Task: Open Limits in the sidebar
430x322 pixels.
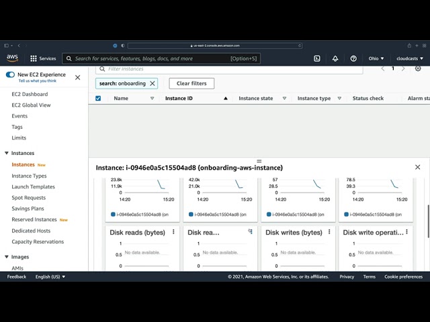Action: click(19, 138)
